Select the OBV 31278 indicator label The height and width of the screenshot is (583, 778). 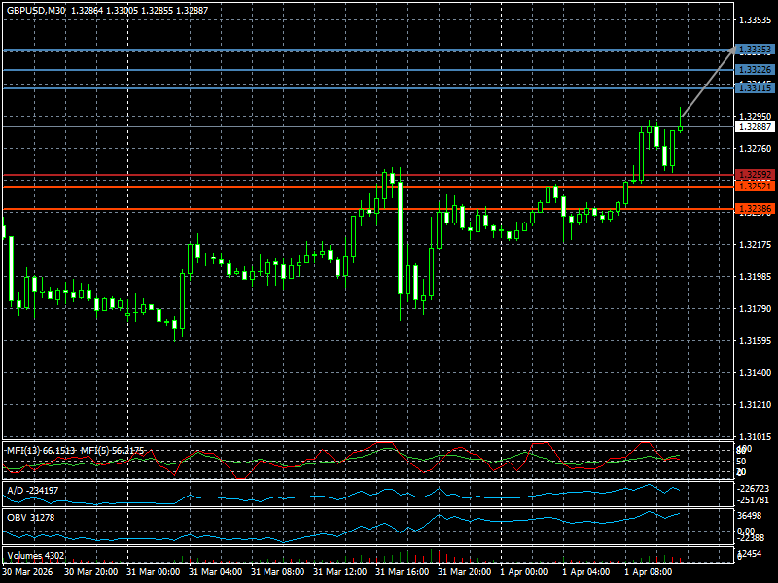[x=30, y=517]
